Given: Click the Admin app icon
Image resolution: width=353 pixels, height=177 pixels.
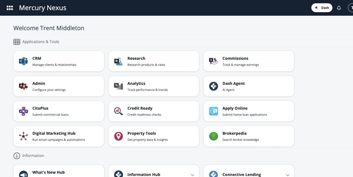Looking at the screenshot, I should (23, 86).
